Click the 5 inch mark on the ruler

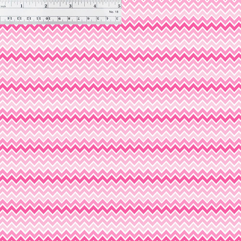pos(119,6)
